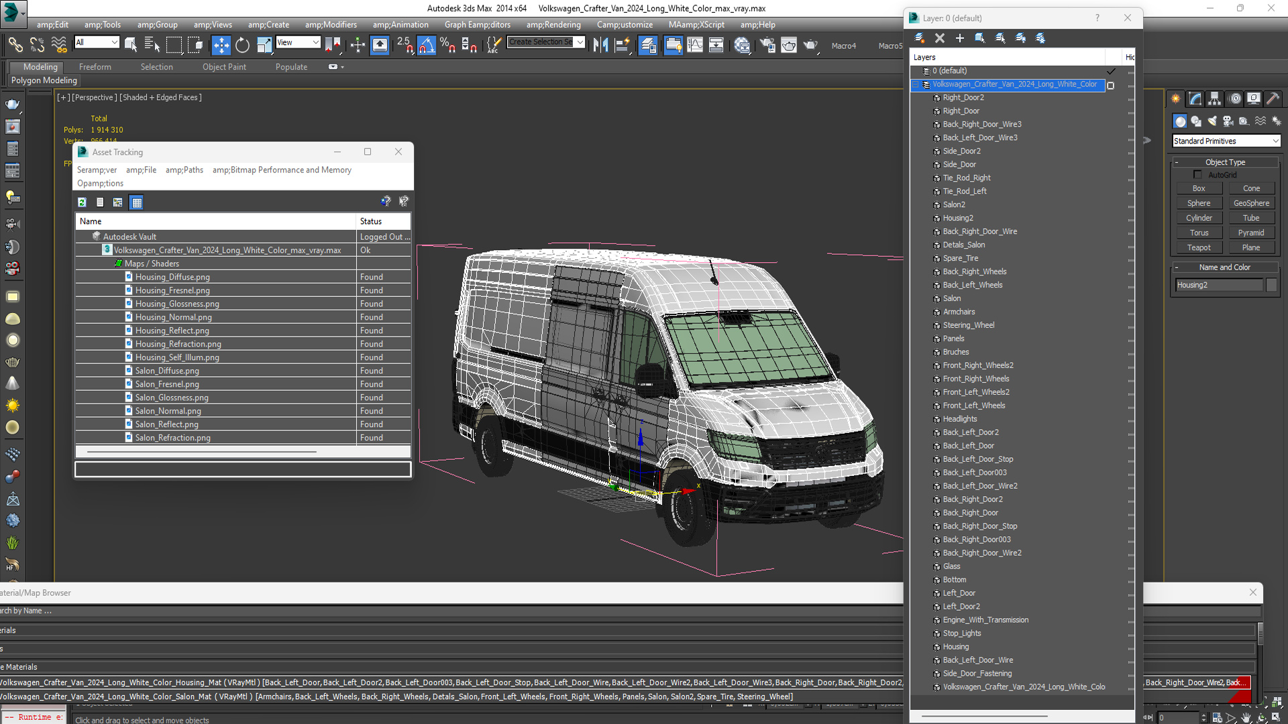The image size is (1288, 724).
Task: Toggle Spinner Snap in the toolbar
Action: [x=470, y=44]
